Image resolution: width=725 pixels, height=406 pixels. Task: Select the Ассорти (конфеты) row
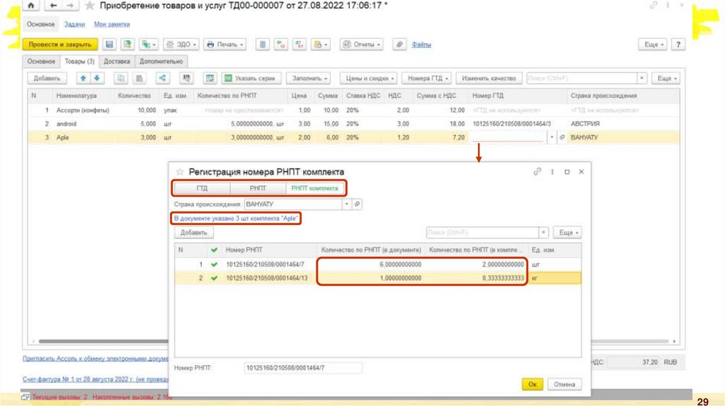coord(353,110)
